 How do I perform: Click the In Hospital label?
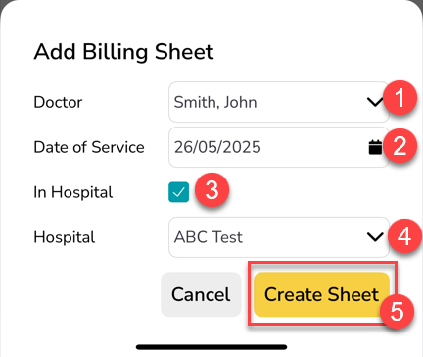click(73, 192)
